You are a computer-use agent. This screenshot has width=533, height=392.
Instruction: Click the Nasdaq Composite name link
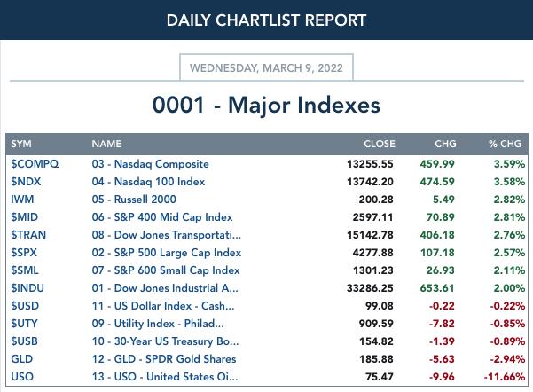point(150,164)
